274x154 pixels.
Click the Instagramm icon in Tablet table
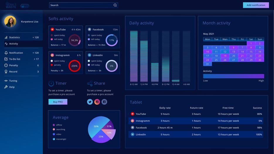click(132, 121)
